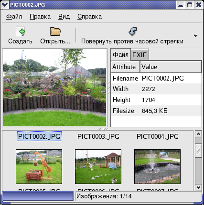Select the PICT0004.JPG label in the collection
204x205 pixels.
158,136
